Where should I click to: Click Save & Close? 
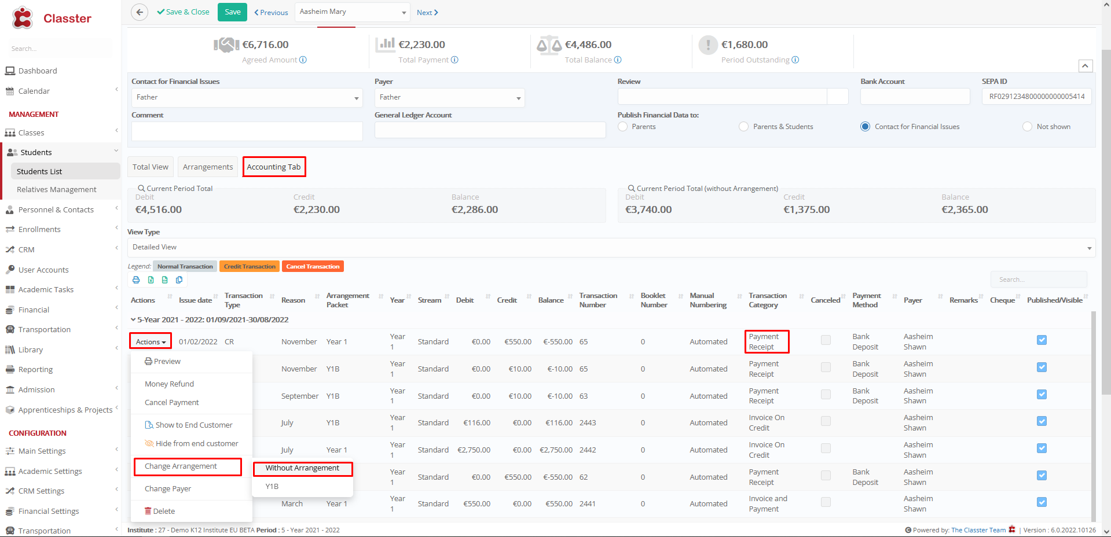point(183,12)
